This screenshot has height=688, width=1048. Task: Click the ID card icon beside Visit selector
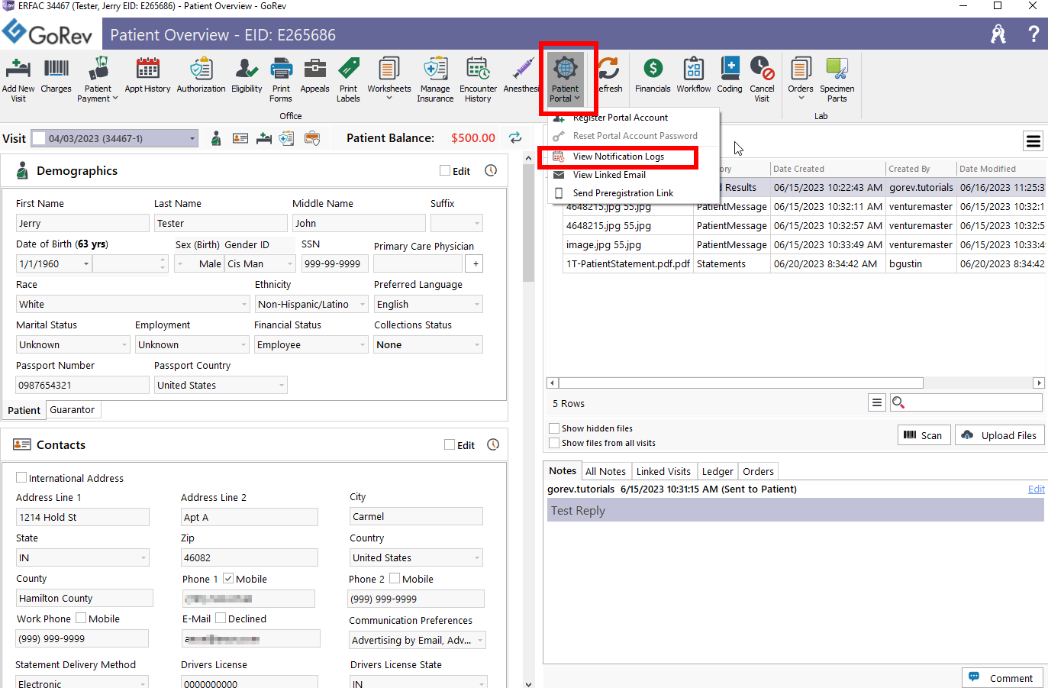[x=240, y=138]
